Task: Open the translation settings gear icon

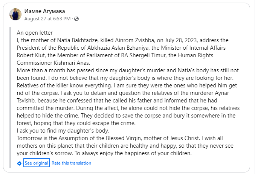Action: click(x=19, y=163)
